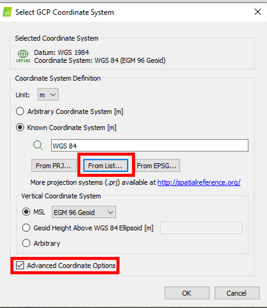
Task: Open the spatialreference.org link
Action: (x=199, y=182)
